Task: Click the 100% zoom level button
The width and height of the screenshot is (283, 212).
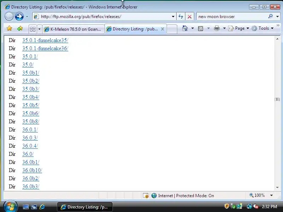Action: pyautogui.click(x=257, y=195)
